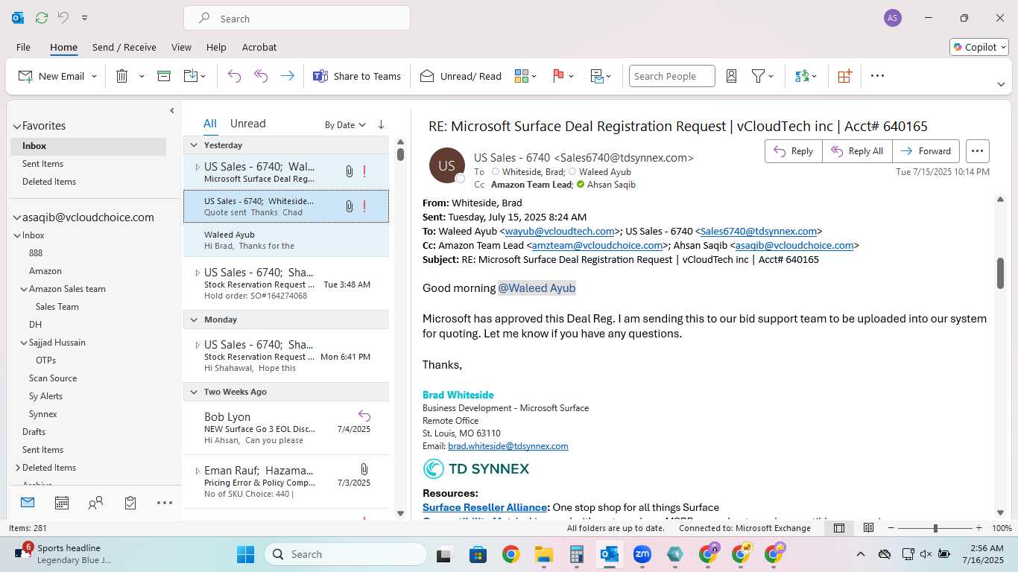Viewport: 1018px width, 572px height.
Task: Open the Help tab
Action: point(216,47)
